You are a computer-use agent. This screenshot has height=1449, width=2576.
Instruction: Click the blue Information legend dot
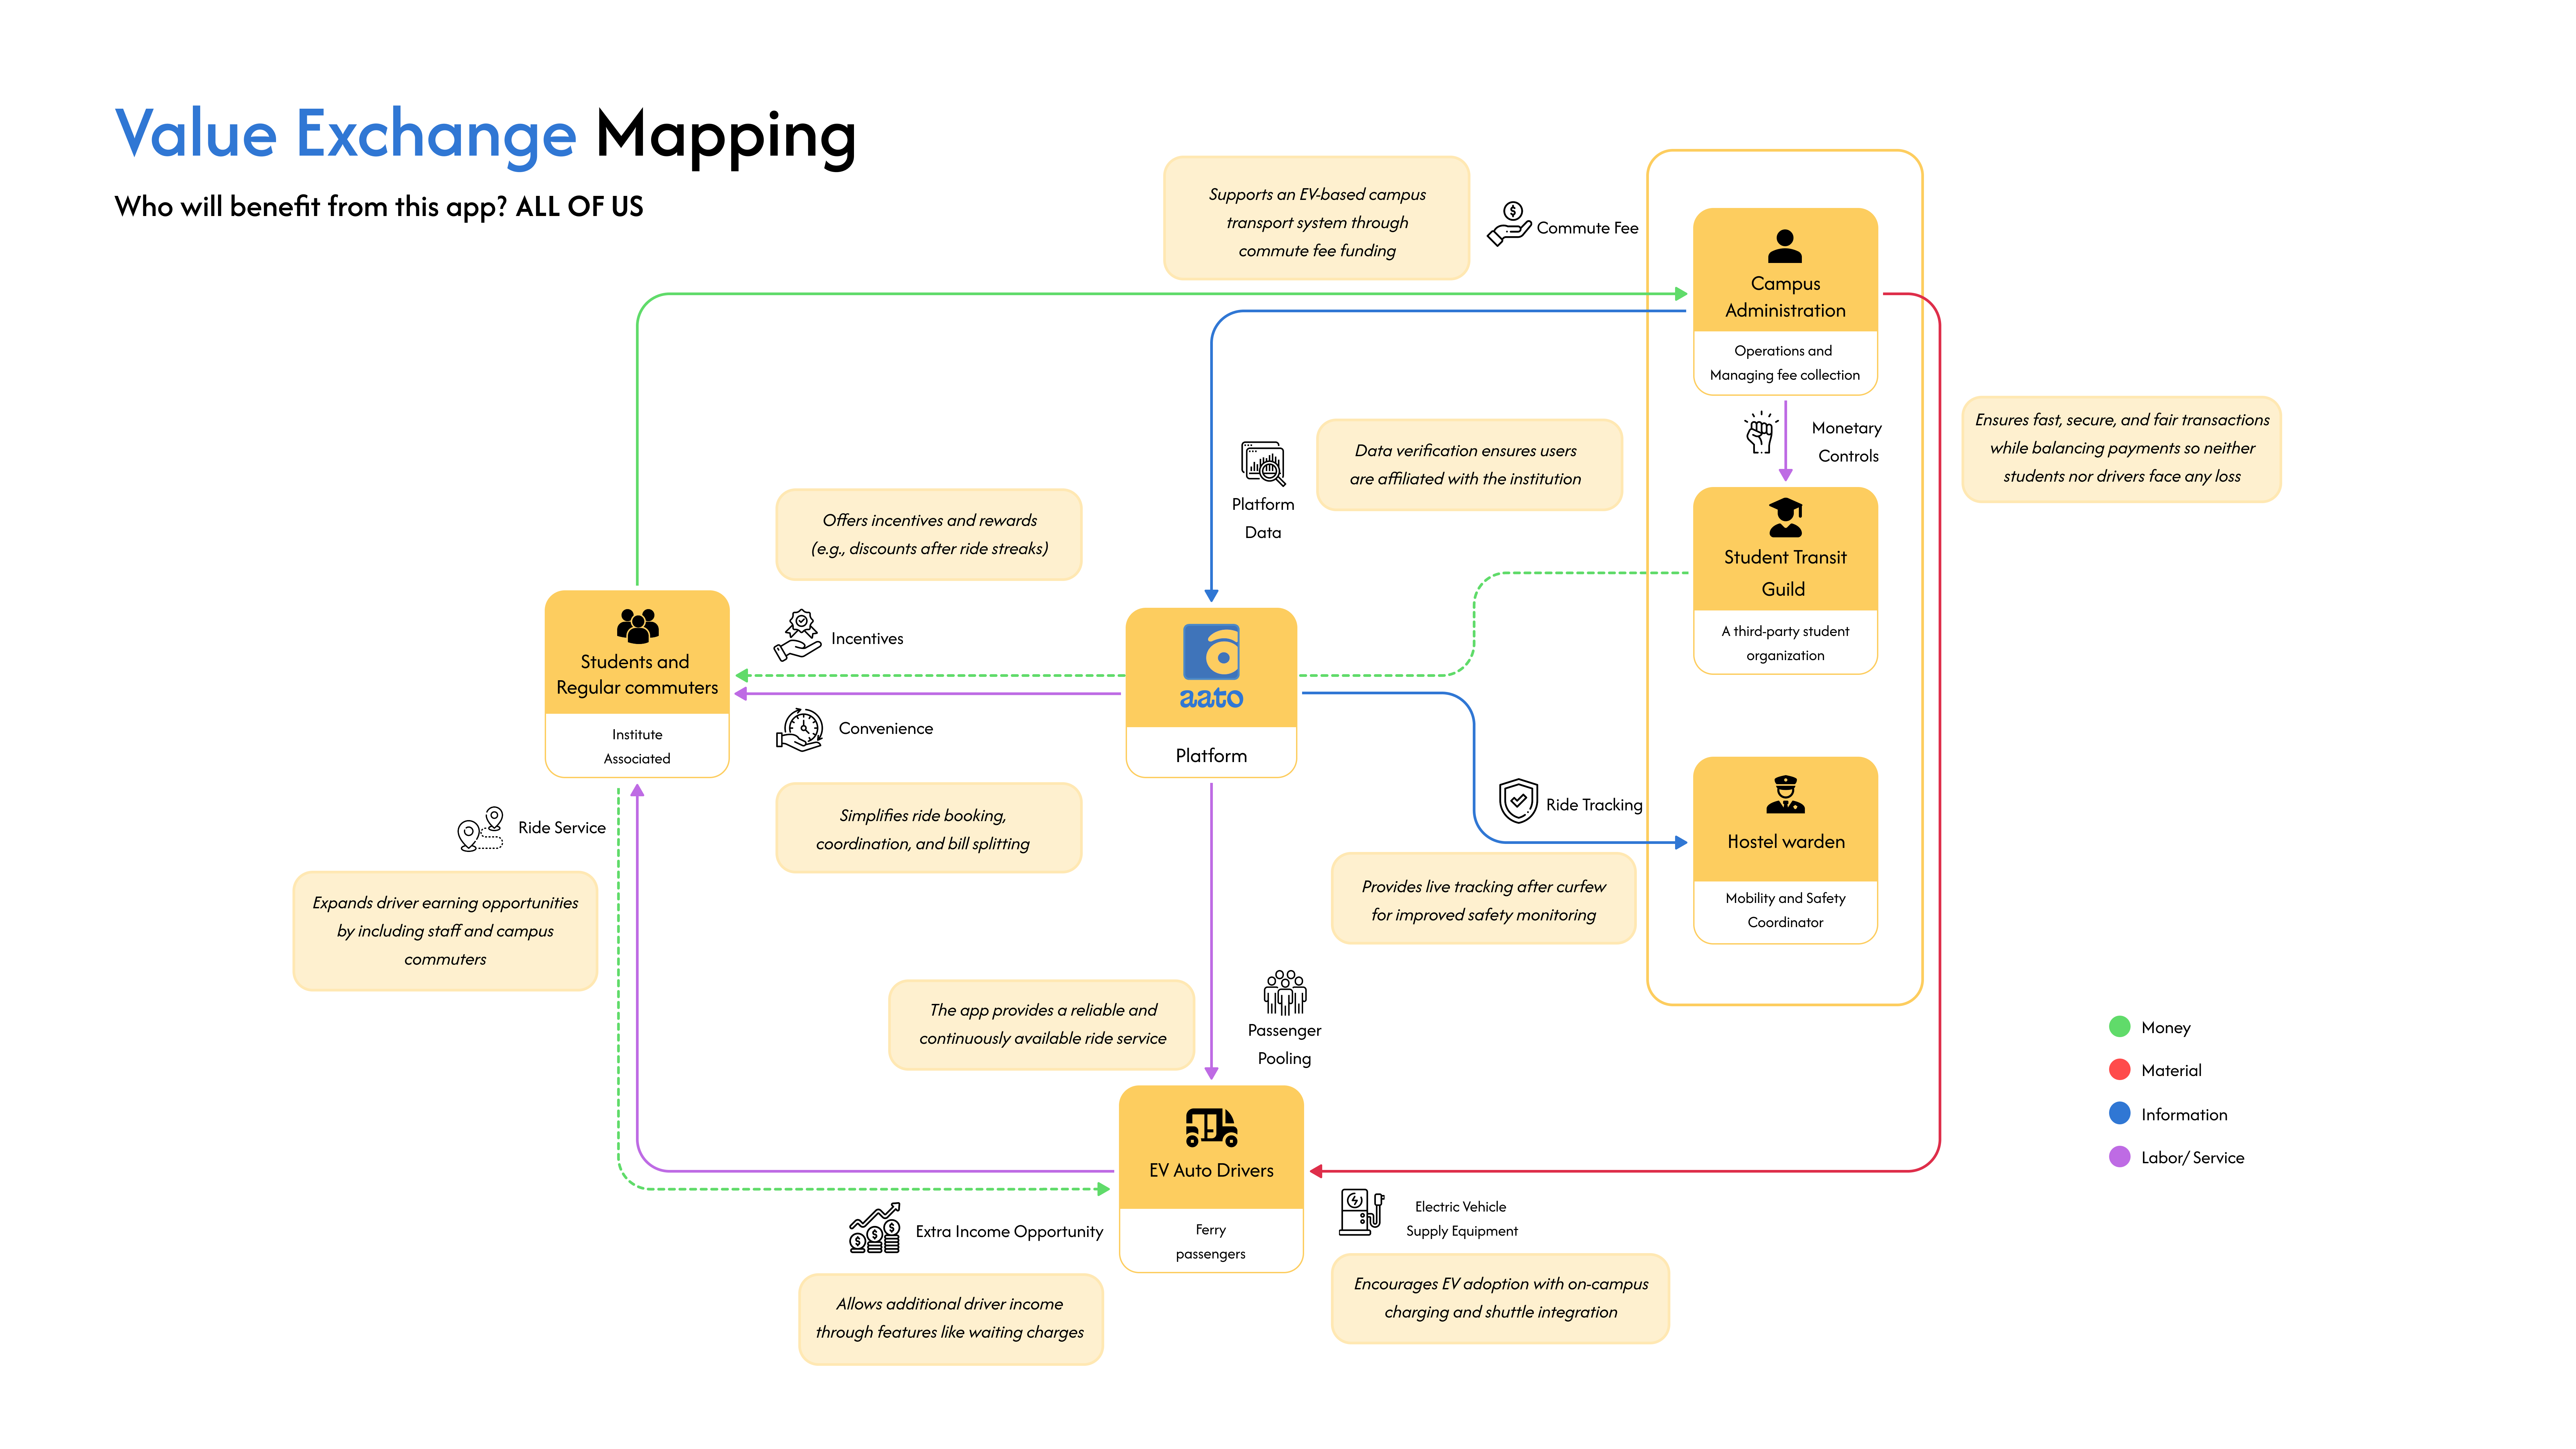point(2119,1113)
